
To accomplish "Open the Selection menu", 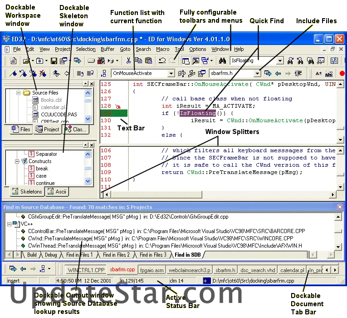I will tap(86, 49).
